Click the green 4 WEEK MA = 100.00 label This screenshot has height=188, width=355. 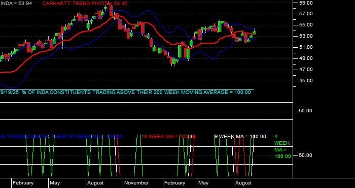pos(282,146)
